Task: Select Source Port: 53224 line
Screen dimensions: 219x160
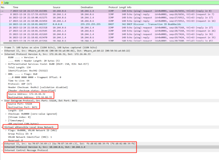Action: pyautogui.click(x=20, y=104)
